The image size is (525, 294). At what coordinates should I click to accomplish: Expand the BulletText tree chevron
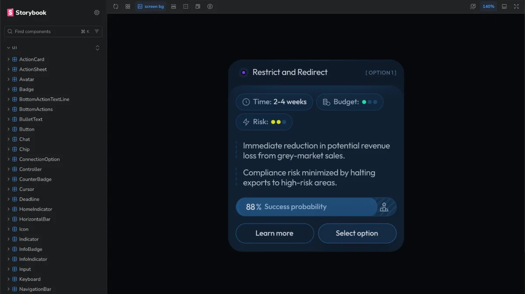coord(8,119)
